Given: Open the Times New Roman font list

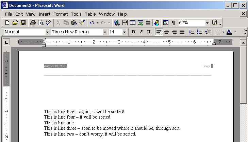Looking at the screenshot, I should (105, 32).
